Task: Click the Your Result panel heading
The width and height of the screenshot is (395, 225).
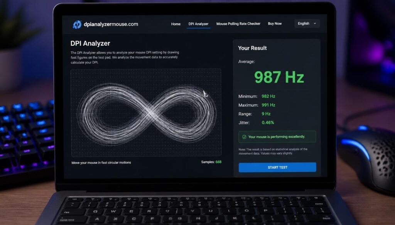Action: pyautogui.click(x=252, y=48)
